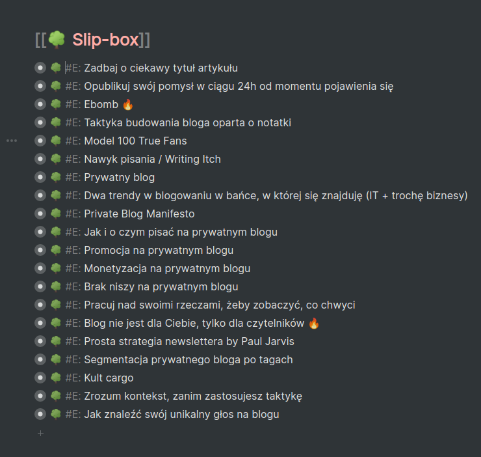Click the "#E:" tag on the "Promocja" row
The width and height of the screenshot is (481, 457).
[72, 250]
